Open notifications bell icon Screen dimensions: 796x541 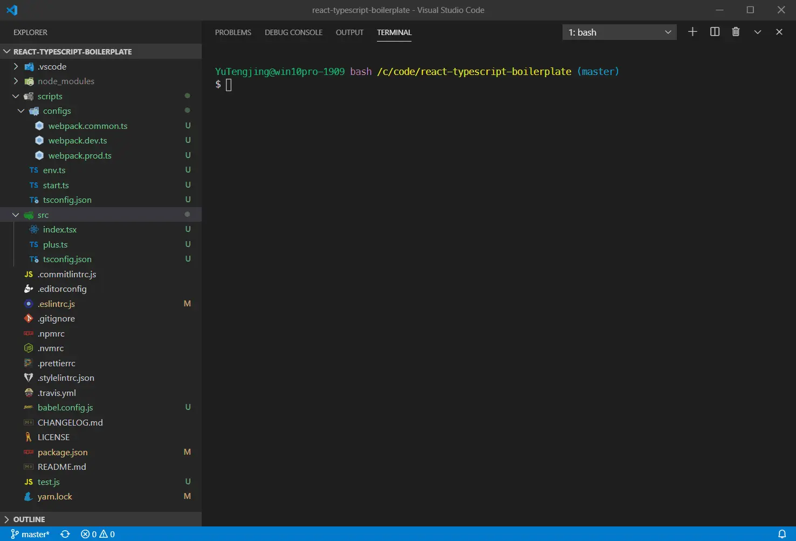(x=781, y=534)
